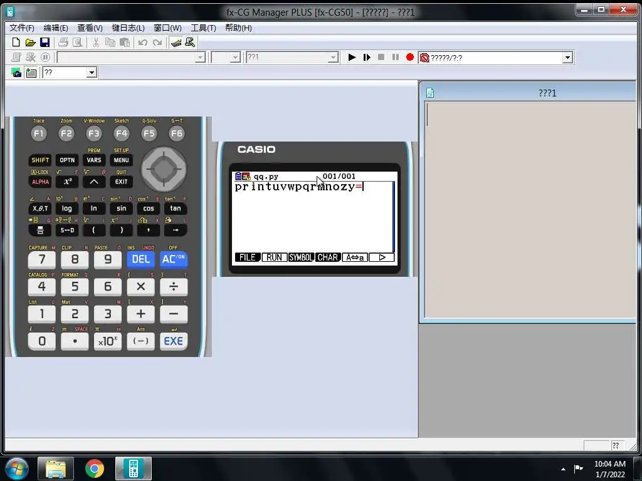The height and width of the screenshot is (481, 642).
Task: Select FILE softkey on calculator screen
Action: (x=247, y=257)
